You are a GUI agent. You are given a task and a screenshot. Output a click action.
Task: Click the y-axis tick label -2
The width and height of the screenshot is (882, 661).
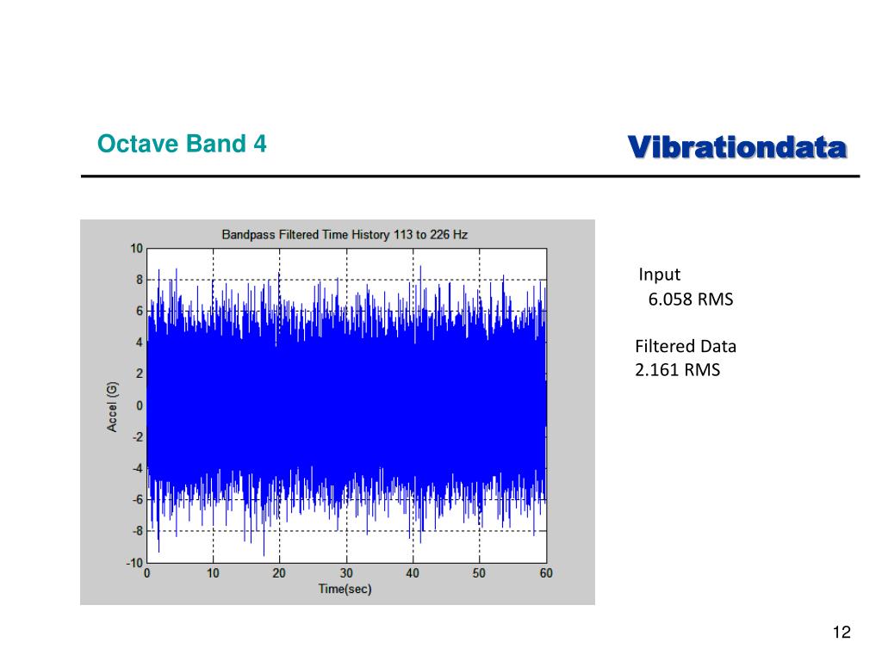[137, 436]
